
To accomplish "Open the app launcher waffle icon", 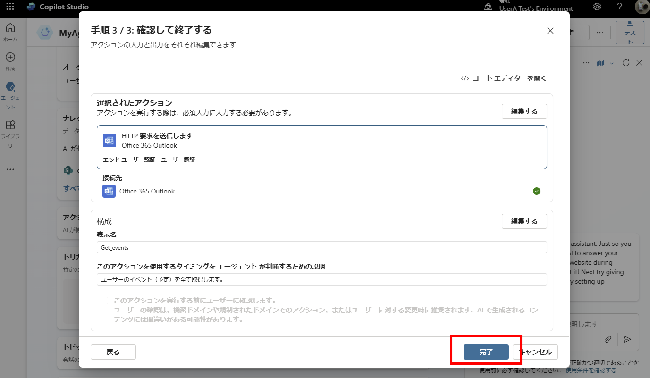I will pos(10,7).
